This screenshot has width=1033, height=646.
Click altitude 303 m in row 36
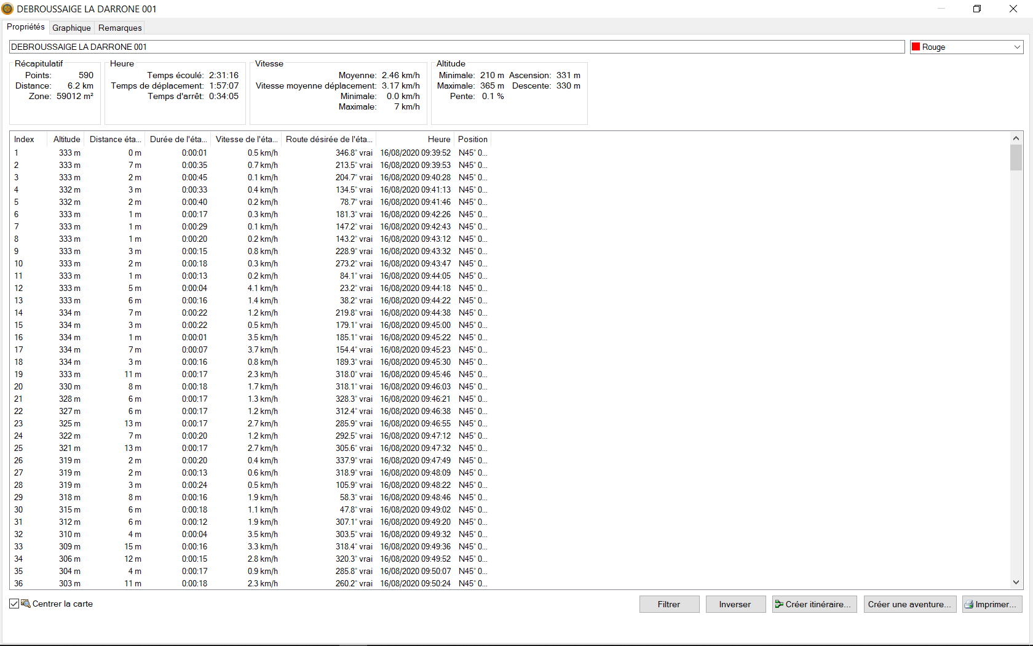click(69, 583)
